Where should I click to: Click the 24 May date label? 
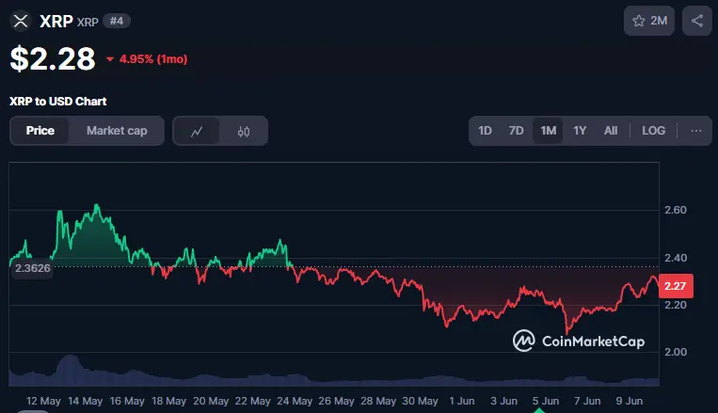point(295,401)
